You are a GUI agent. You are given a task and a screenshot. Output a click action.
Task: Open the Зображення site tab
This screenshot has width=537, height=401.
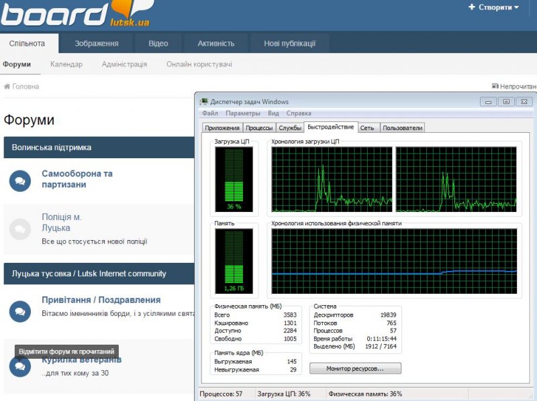pyautogui.click(x=97, y=44)
